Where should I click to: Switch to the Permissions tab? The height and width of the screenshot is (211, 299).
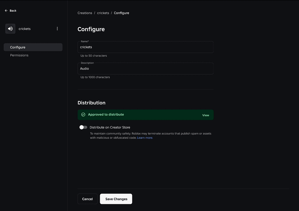click(19, 55)
